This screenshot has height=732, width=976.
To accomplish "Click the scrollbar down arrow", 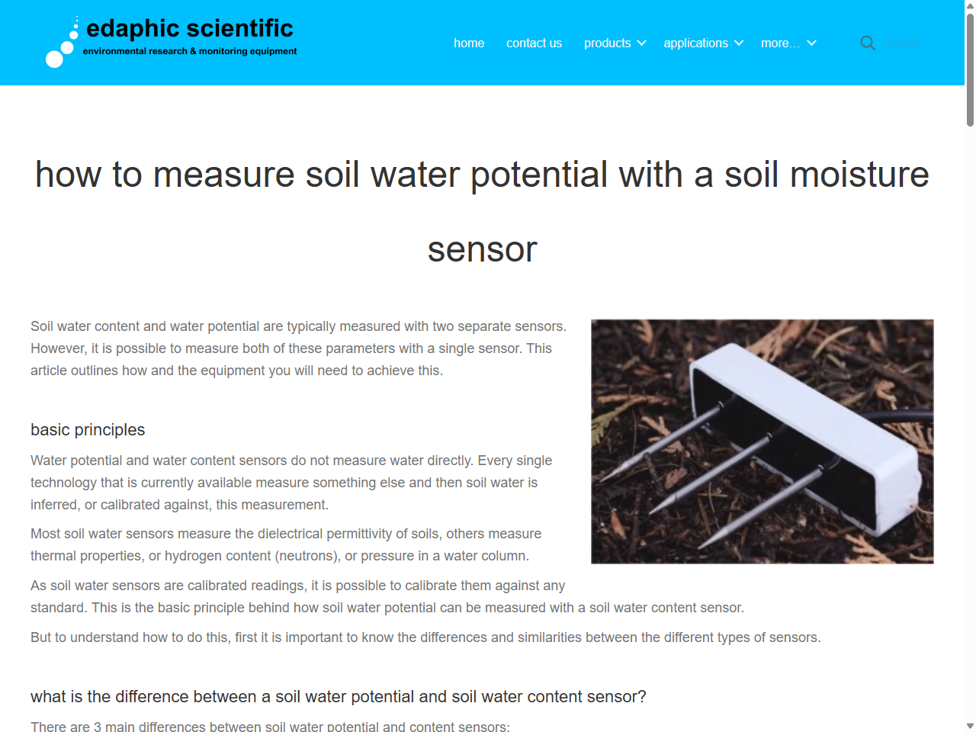I will [969, 725].
